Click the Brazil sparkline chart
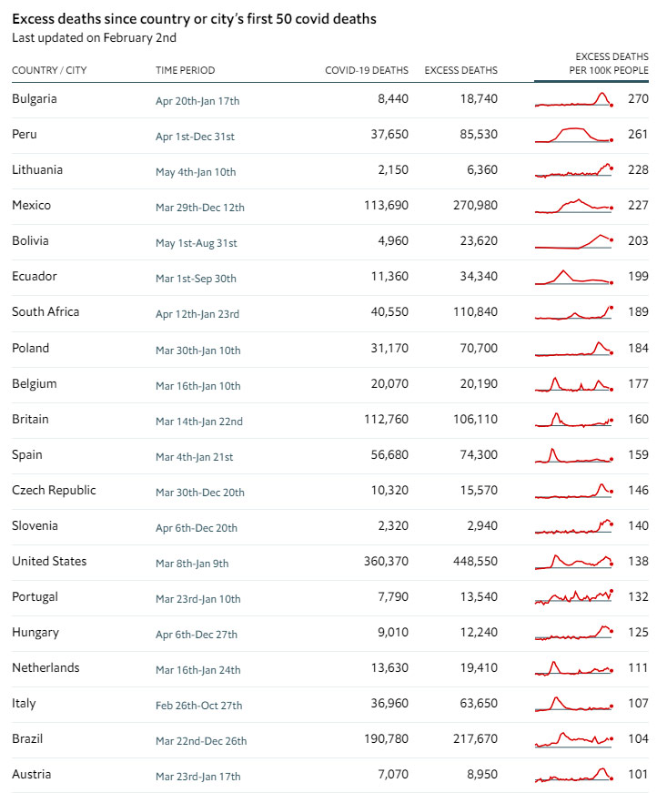Image resolution: width=657 pixels, height=793 pixels. (574, 739)
